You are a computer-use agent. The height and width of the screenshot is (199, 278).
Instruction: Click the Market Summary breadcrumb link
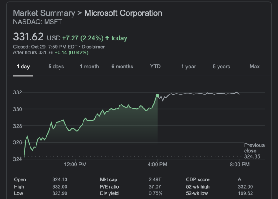(x=43, y=13)
